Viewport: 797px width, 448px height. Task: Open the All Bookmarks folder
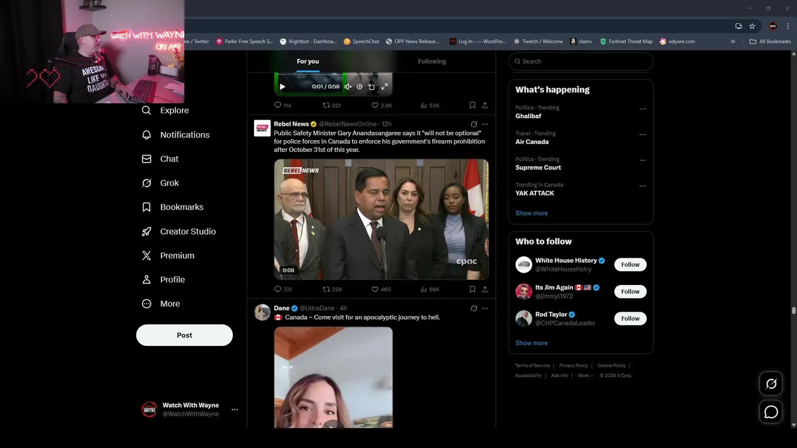tap(770, 42)
